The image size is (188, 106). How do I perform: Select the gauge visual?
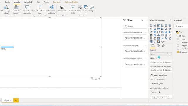[159, 35]
